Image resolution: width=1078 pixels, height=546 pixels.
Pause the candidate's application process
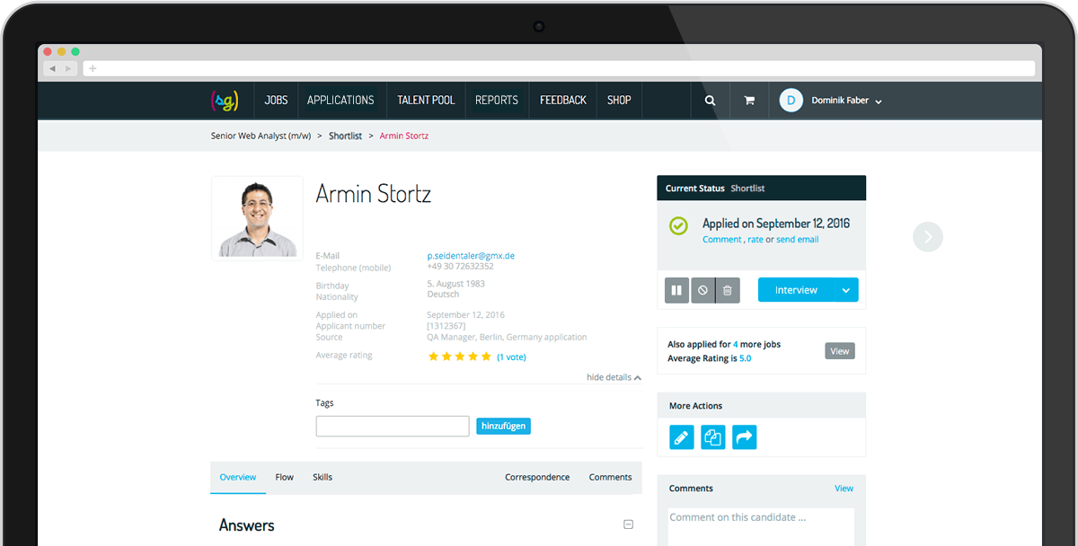coord(676,289)
